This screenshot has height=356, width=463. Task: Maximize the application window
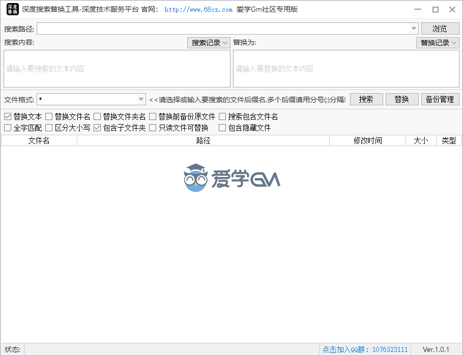435,9
